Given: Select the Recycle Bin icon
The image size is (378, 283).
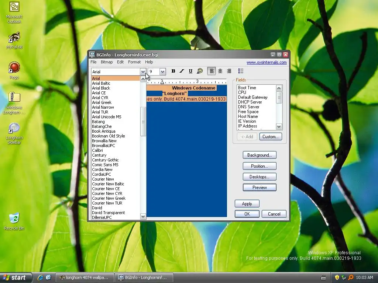Looking at the screenshot, I should (14, 221).
